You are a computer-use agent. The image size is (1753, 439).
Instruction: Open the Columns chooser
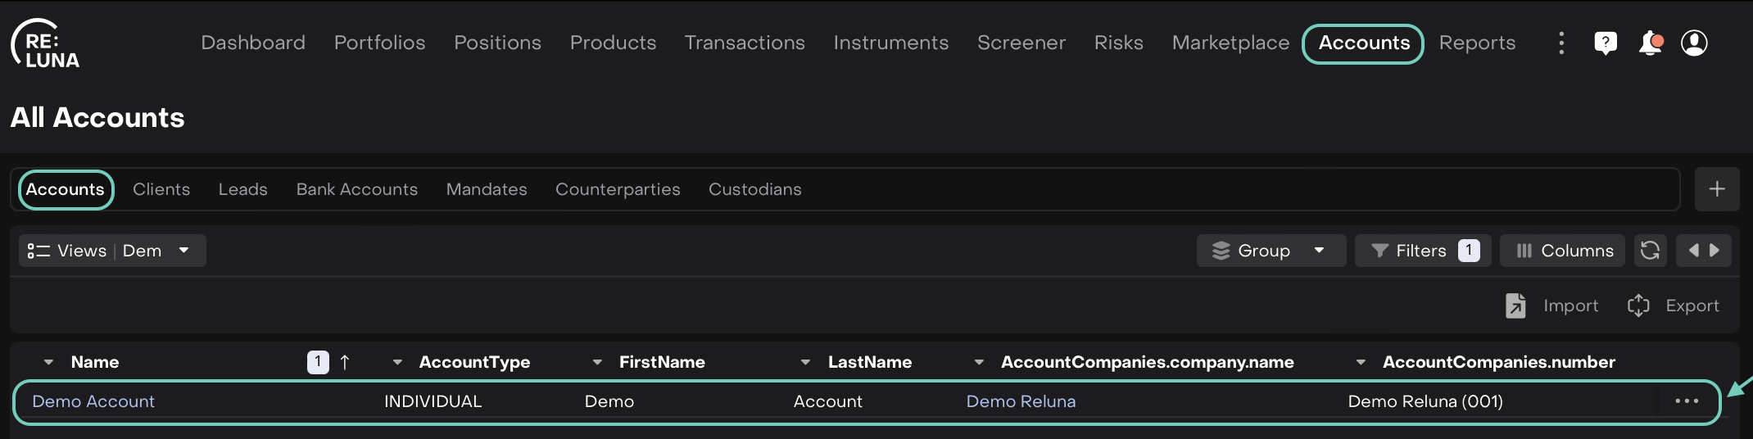click(x=1562, y=251)
